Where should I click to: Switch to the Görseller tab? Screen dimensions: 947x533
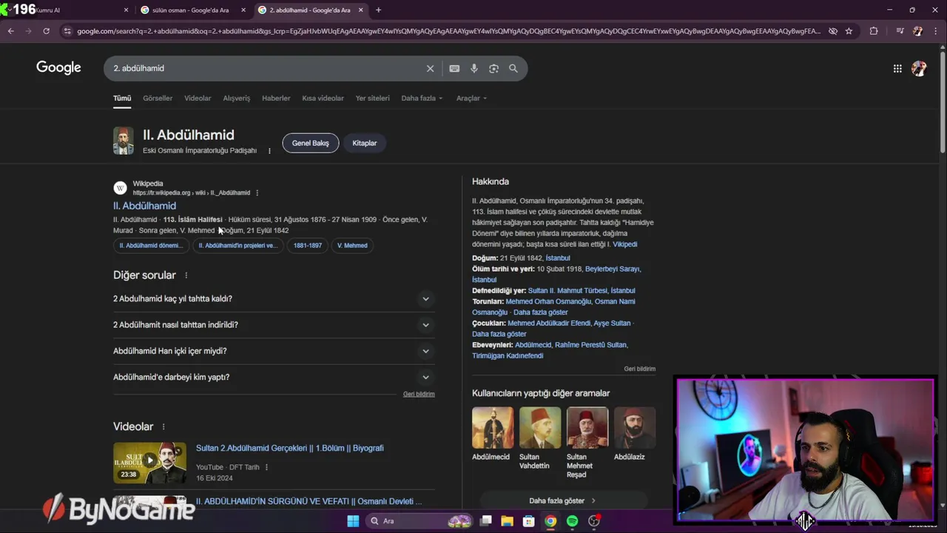tap(158, 98)
